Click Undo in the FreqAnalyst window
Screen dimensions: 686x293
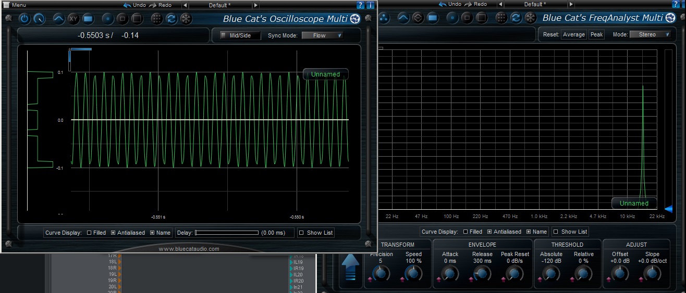(449, 4)
